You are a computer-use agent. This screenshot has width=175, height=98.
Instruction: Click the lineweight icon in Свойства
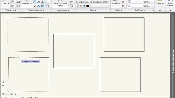[129, 2]
